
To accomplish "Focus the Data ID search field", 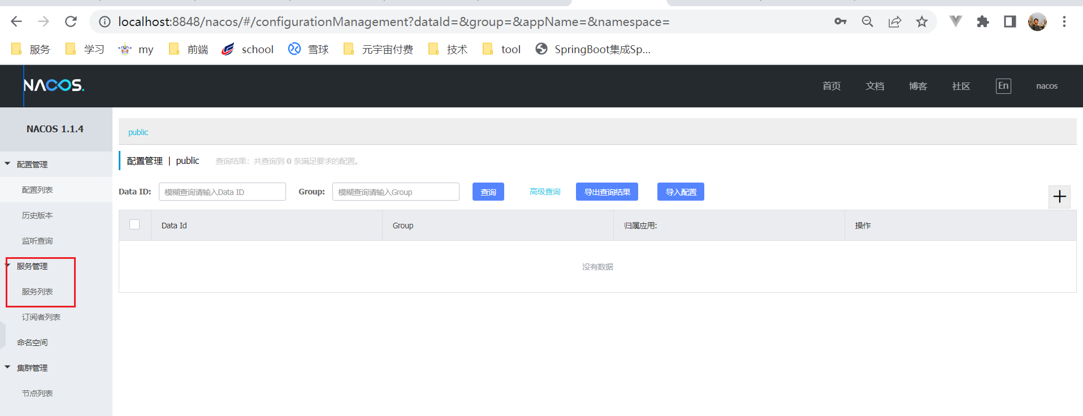I will 222,192.
